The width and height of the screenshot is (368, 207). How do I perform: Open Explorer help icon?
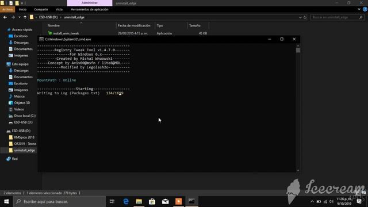(x=365, y=9)
